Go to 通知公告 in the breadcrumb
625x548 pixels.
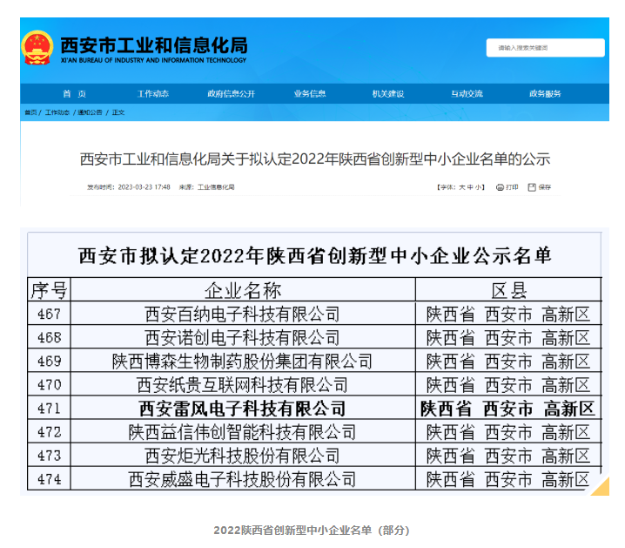coord(90,112)
